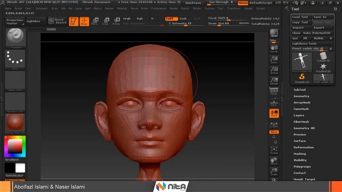Click the Scroll canvas navigation icon
The image size is (342, 192).
pyautogui.click(x=274, y=49)
